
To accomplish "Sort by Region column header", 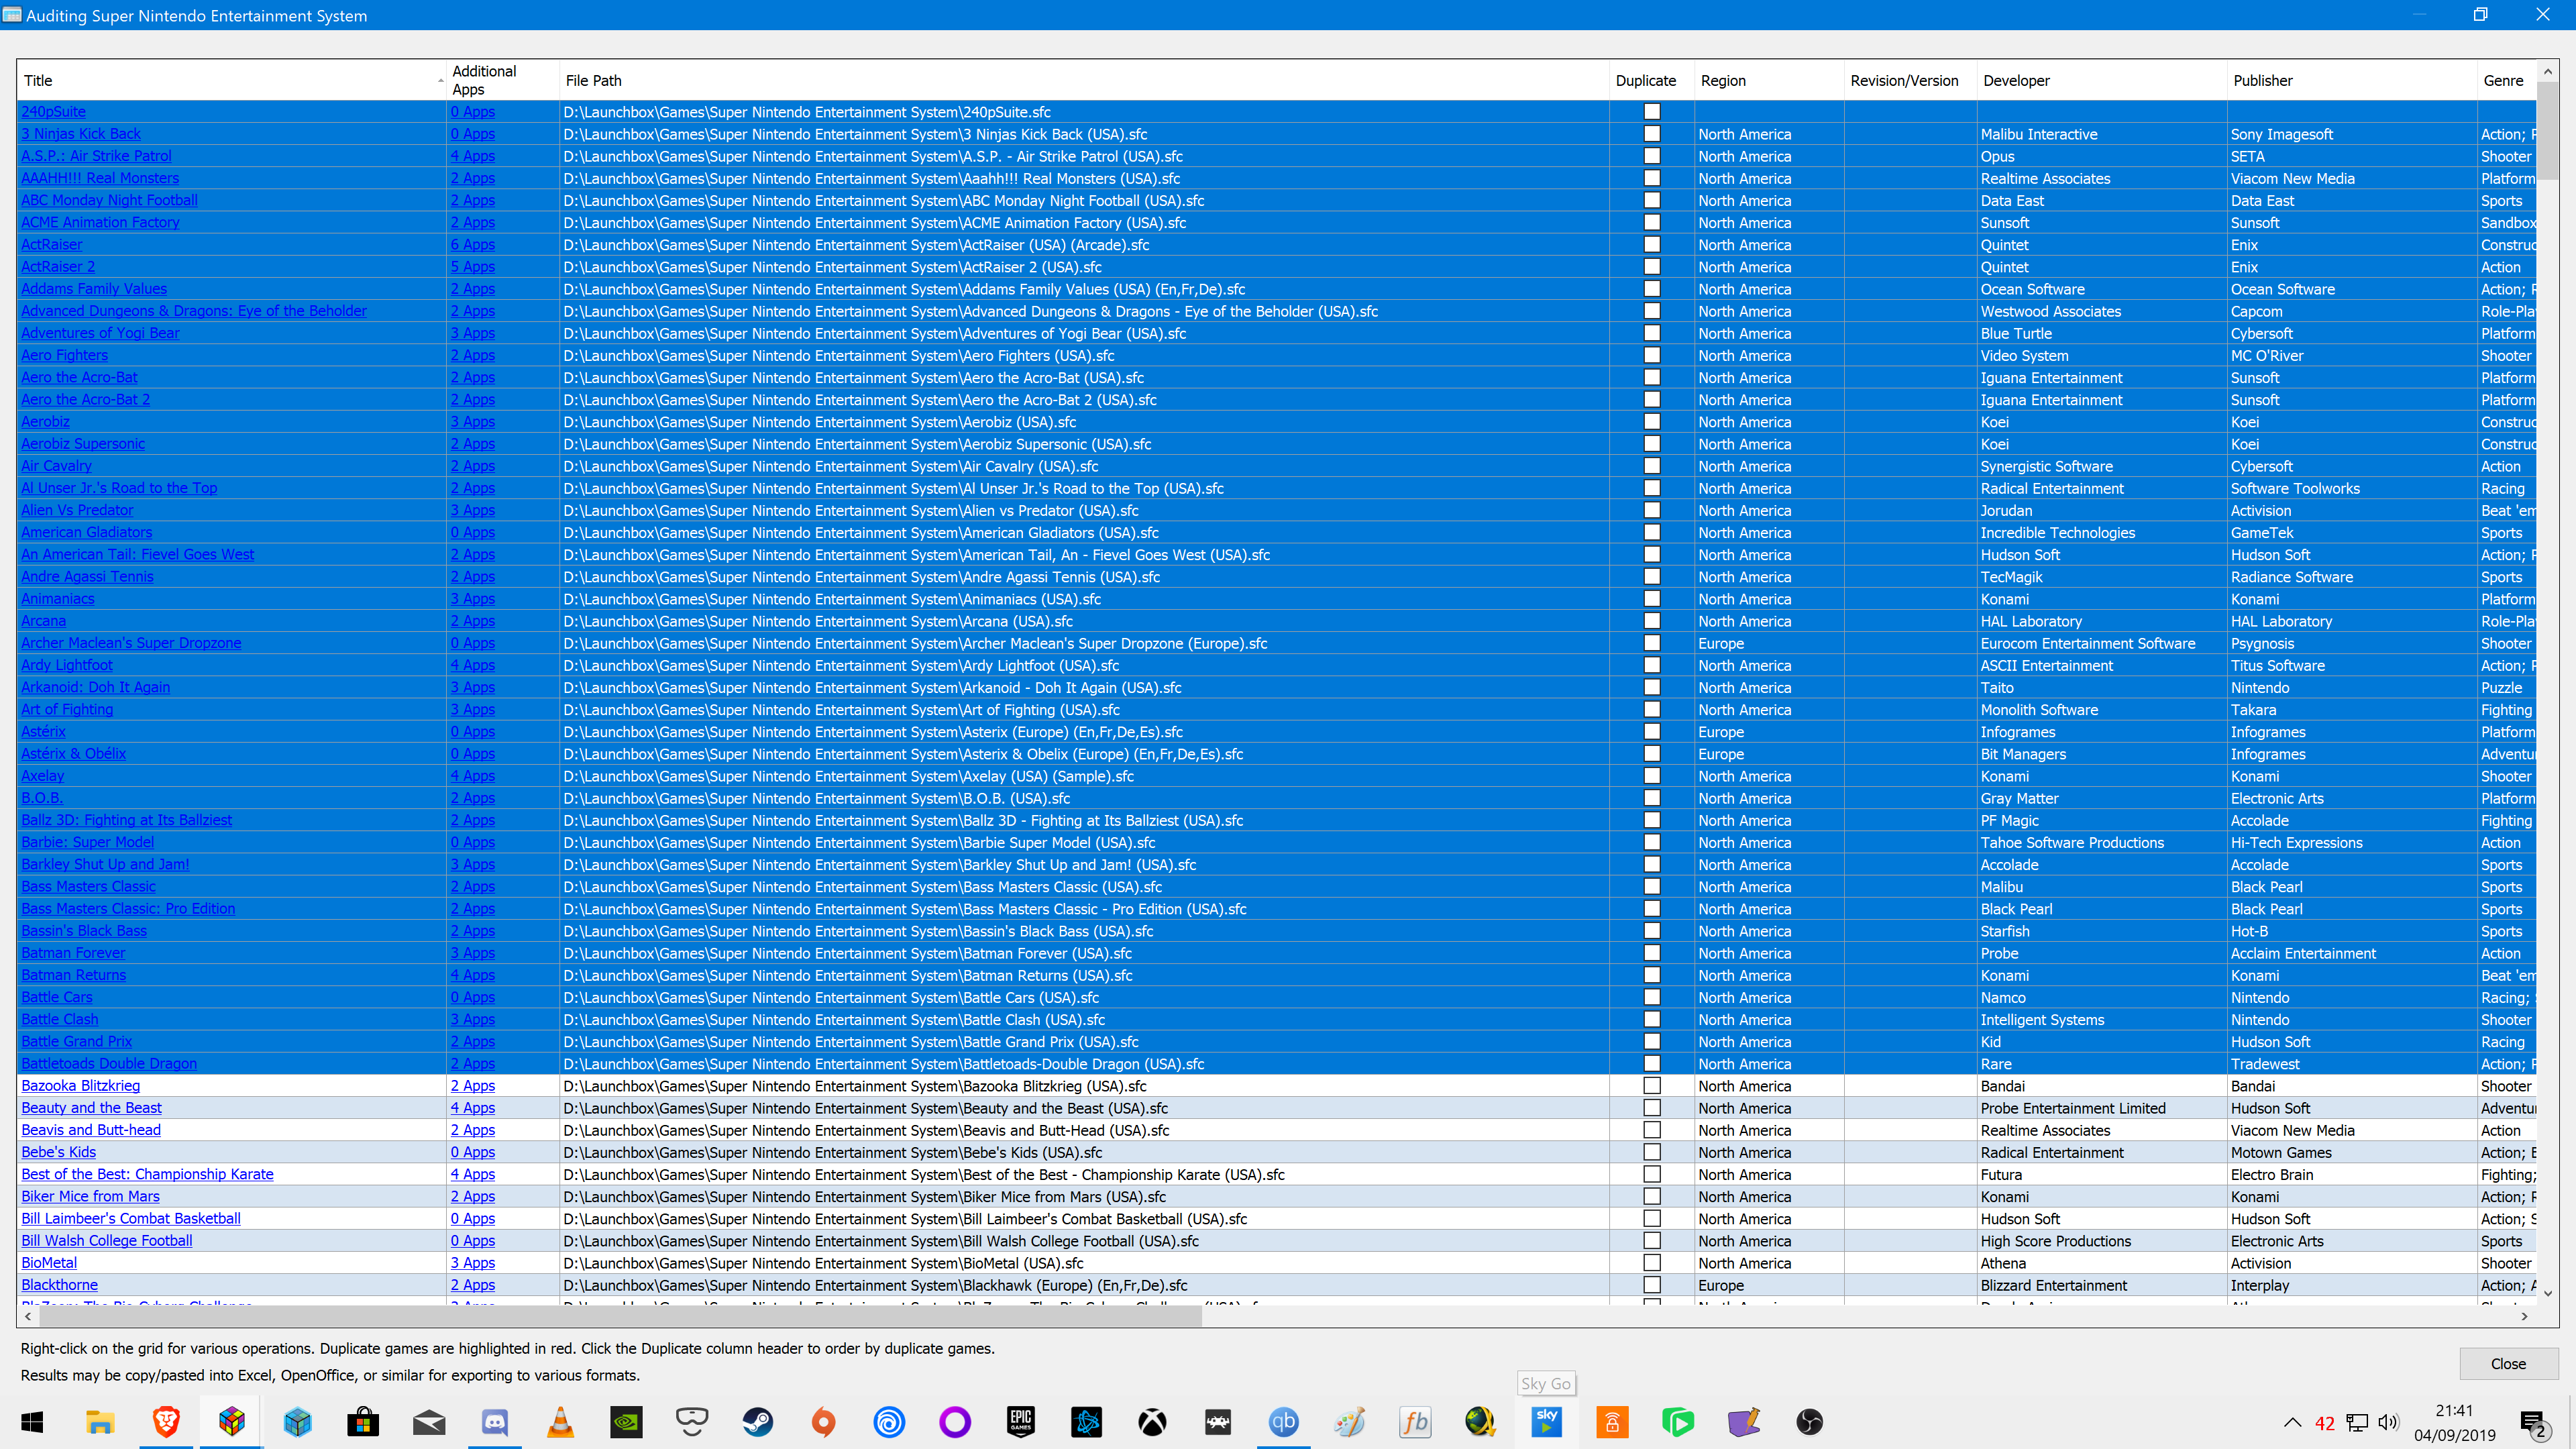I will (x=1768, y=80).
